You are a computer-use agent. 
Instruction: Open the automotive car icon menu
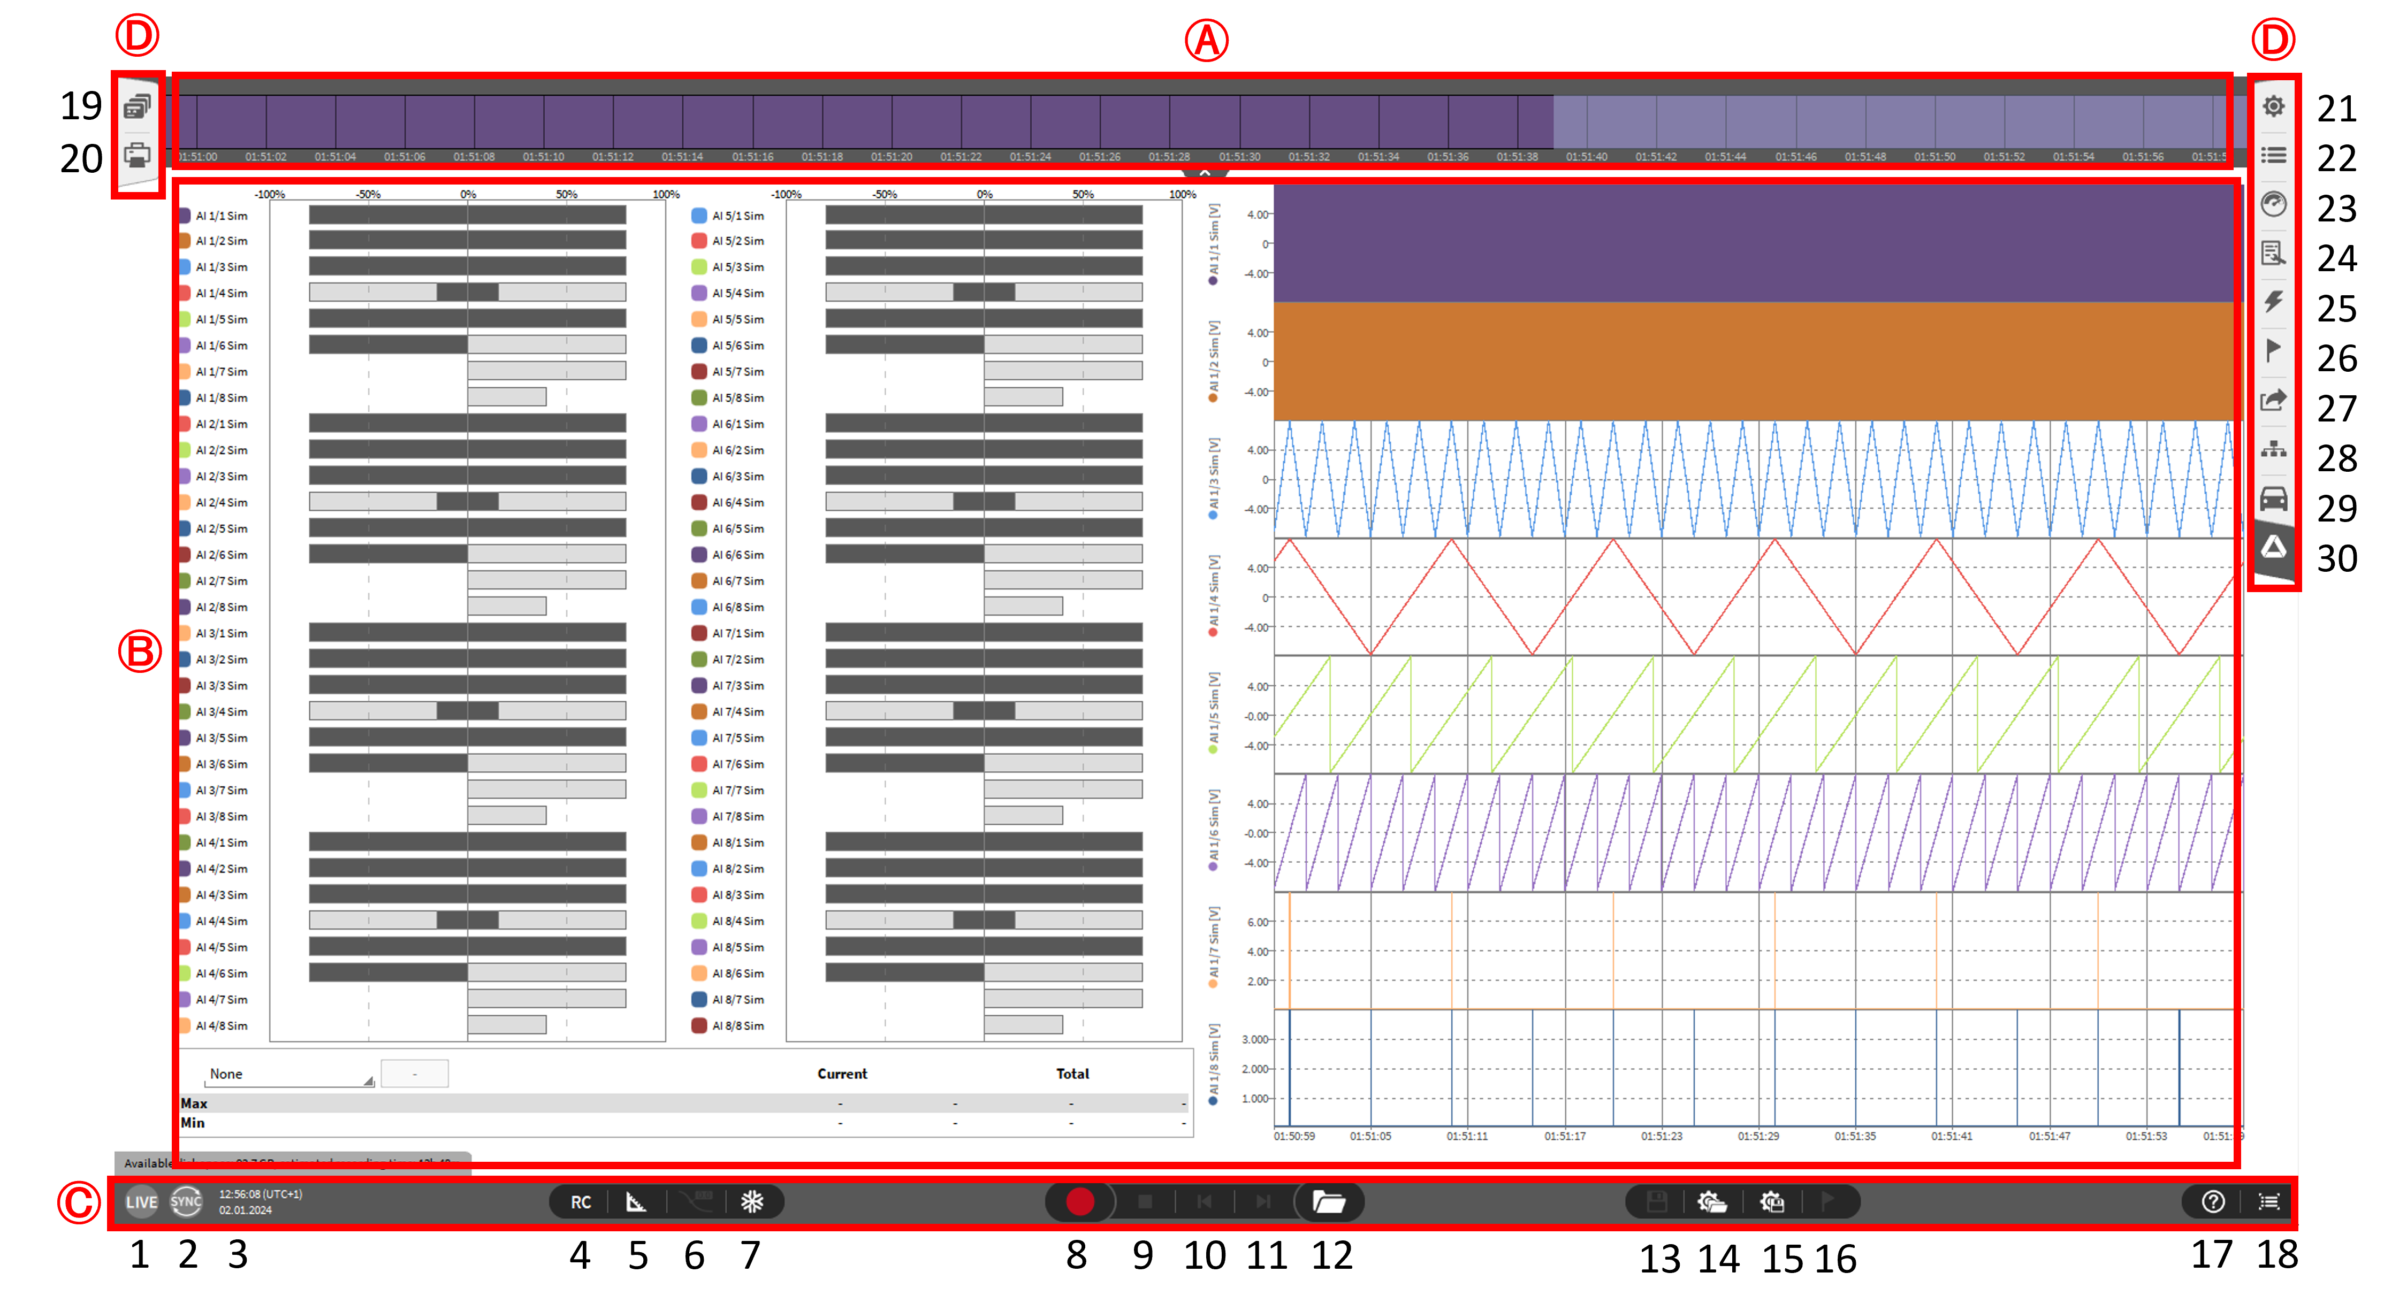pos(2273,499)
